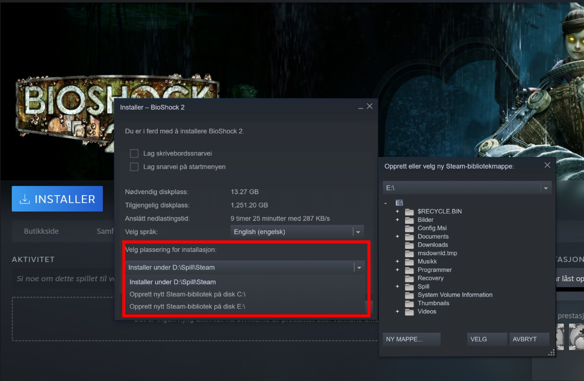This screenshot has height=381, width=584.
Task: Click the blue INSTALLER button
Action: 57,199
